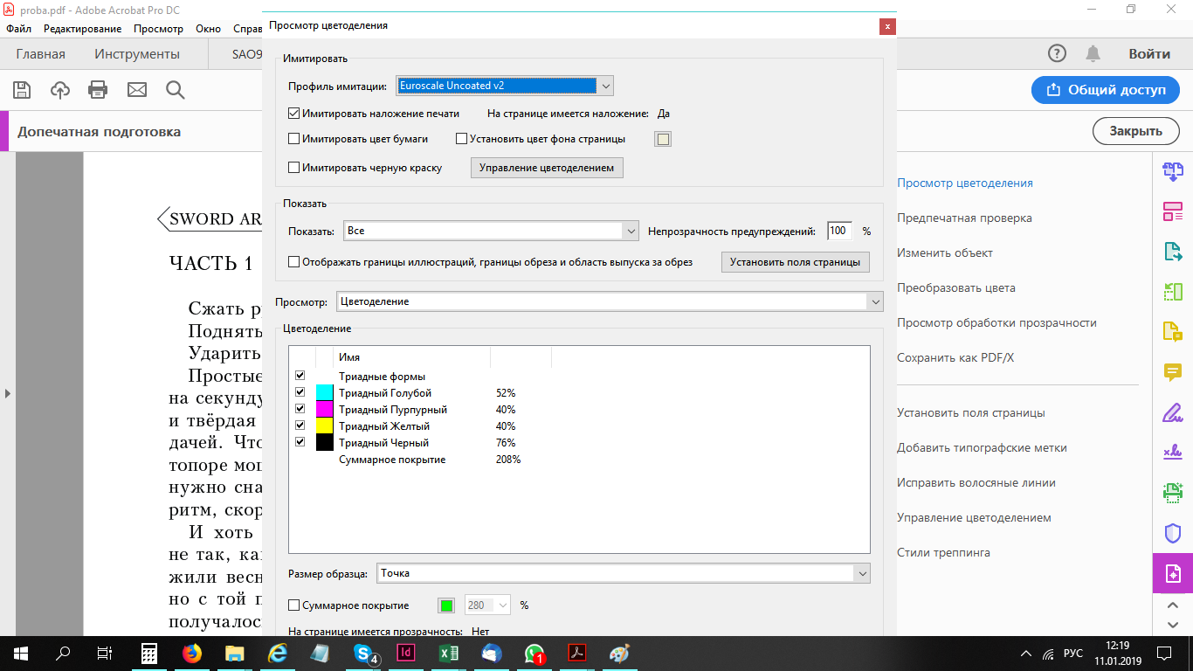Click the Установить поля страницы button in the dialog
Image resolution: width=1193 pixels, height=671 pixels.
pyautogui.click(x=795, y=262)
